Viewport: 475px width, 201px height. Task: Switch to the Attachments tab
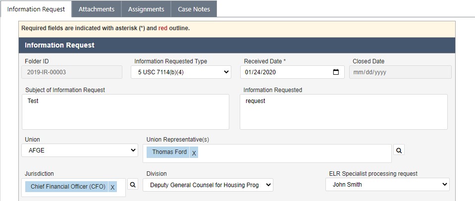tap(97, 9)
